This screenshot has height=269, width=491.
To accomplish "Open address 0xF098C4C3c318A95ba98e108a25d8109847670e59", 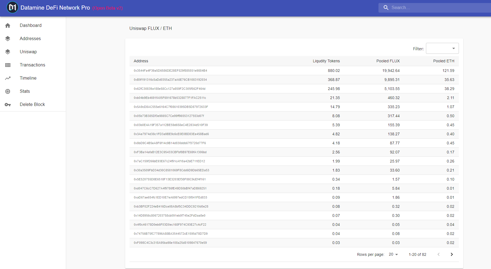I will pos(170,243).
